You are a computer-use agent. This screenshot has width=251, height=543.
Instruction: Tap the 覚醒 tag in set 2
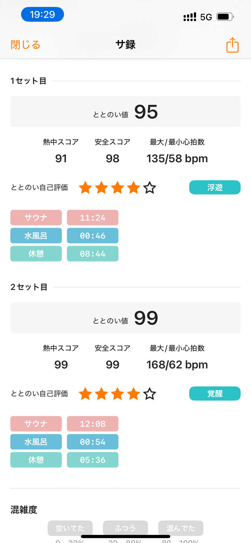pyautogui.click(x=215, y=393)
